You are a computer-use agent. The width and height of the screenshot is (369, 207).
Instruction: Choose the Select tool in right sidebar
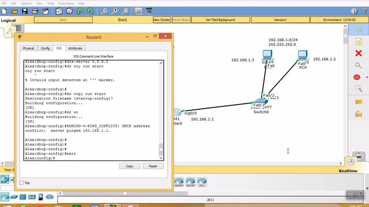pyautogui.click(x=359, y=30)
